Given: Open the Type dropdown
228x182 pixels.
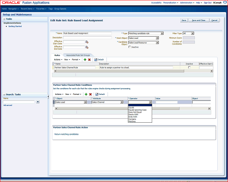Looking at the screenshot, I should click(162, 33).
